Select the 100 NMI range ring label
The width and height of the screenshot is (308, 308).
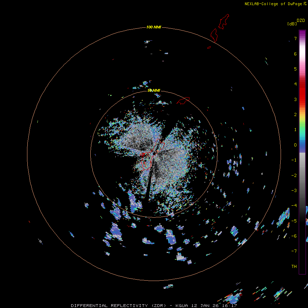(154, 27)
